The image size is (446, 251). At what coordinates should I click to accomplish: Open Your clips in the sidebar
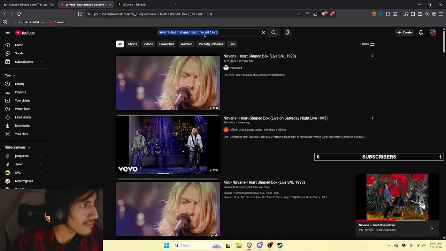coord(21,134)
